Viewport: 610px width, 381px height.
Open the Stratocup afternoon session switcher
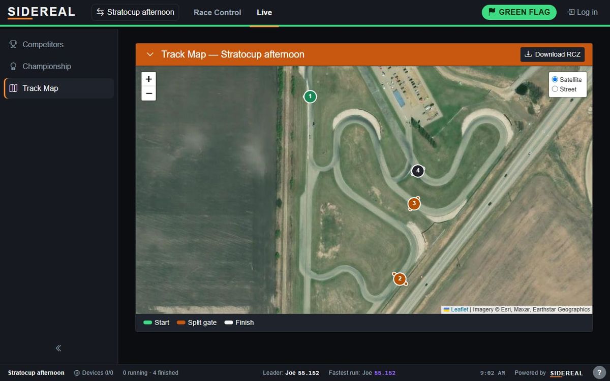135,12
